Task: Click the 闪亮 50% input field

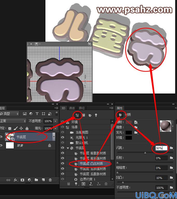Action: (161, 148)
